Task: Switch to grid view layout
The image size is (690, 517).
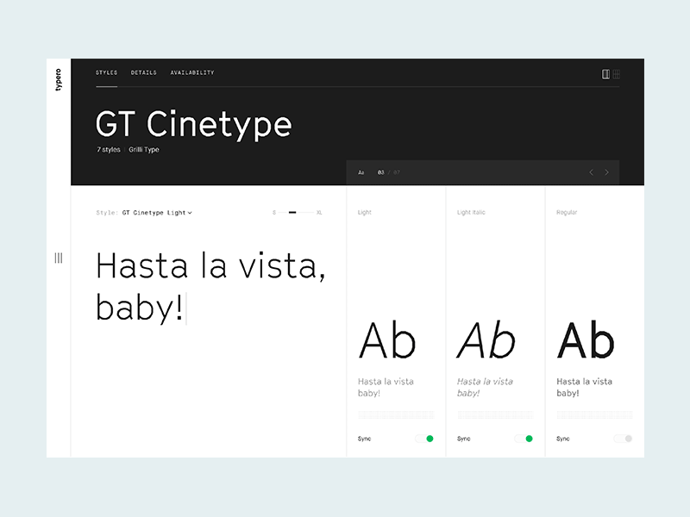Action: point(616,74)
